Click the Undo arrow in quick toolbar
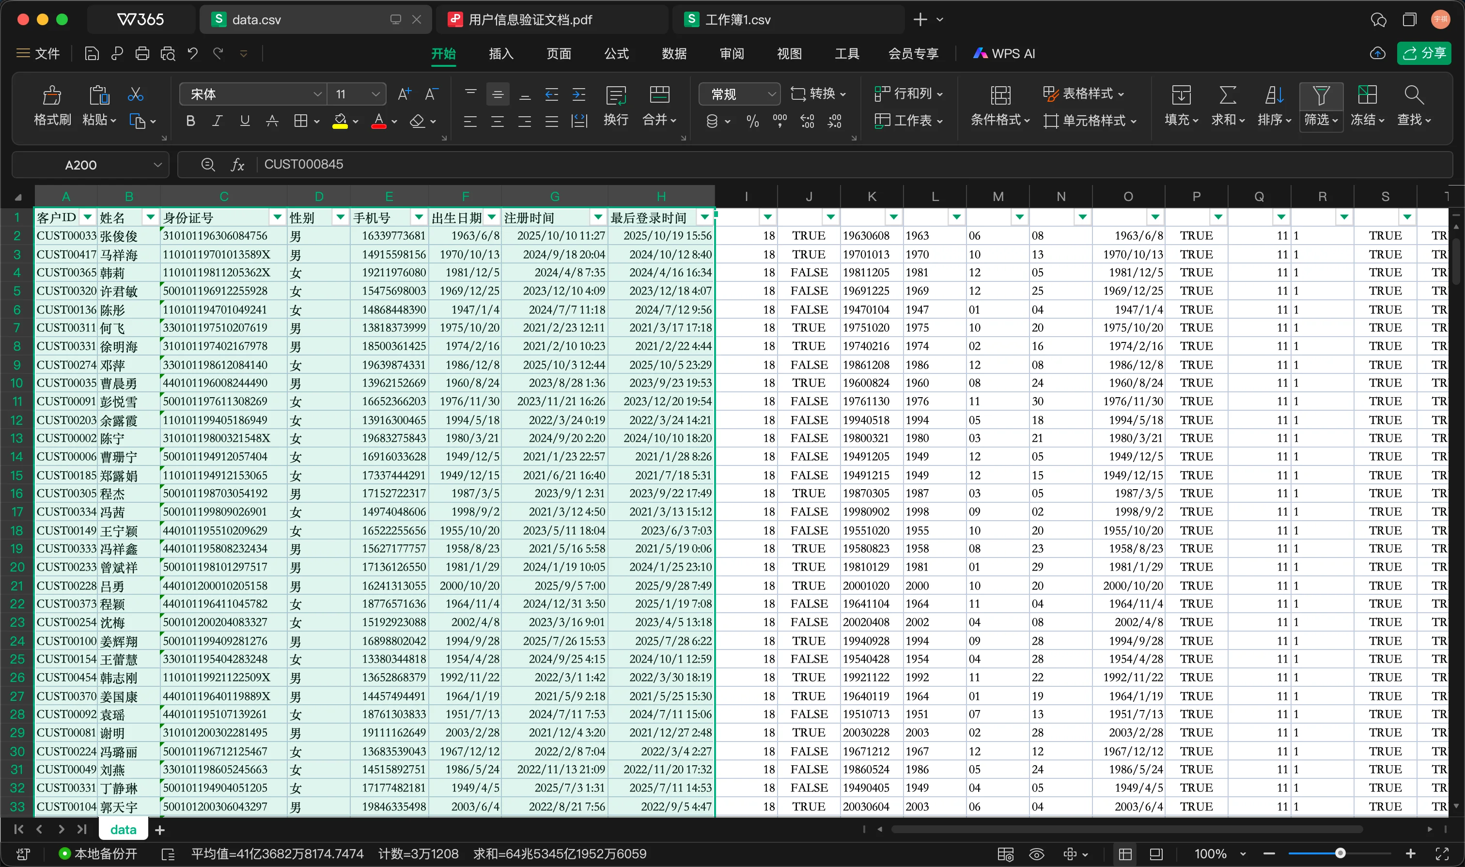The width and height of the screenshot is (1465, 867). coord(193,54)
